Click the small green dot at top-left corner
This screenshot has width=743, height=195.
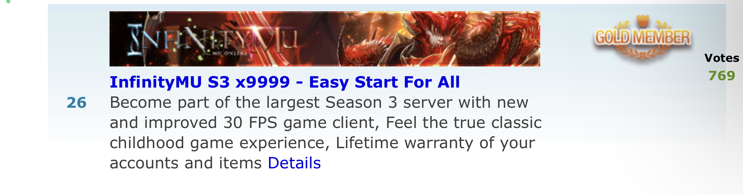tap(8, 2)
